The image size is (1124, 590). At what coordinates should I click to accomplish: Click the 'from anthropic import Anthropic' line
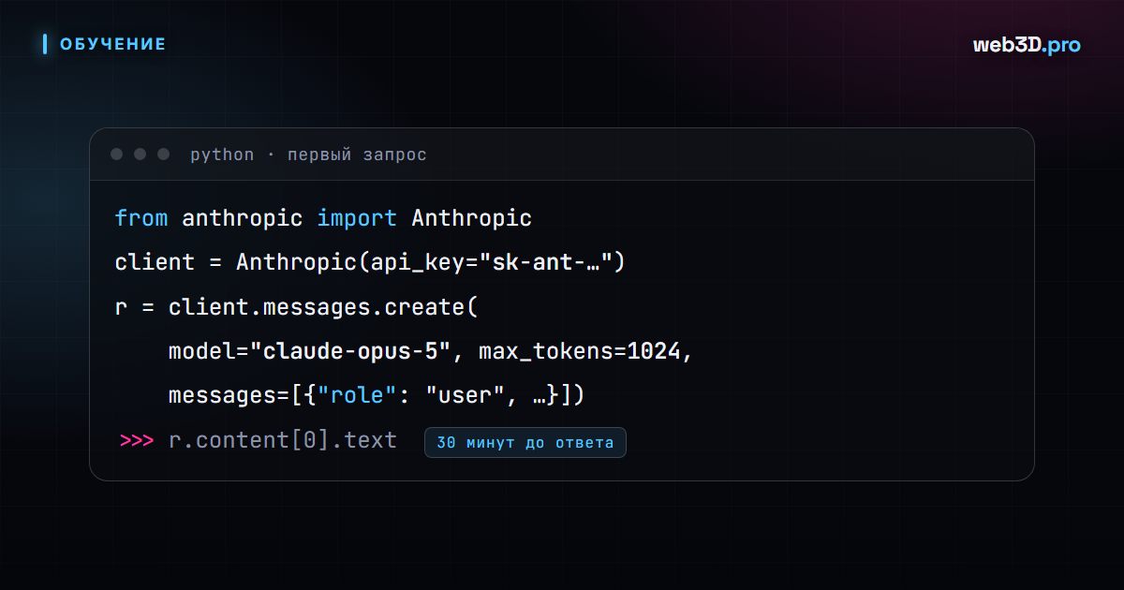click(x=323, y=218)
